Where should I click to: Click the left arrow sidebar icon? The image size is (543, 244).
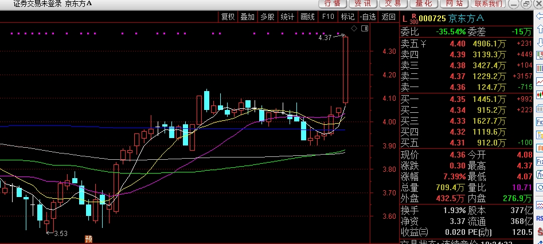coord(540,16)
